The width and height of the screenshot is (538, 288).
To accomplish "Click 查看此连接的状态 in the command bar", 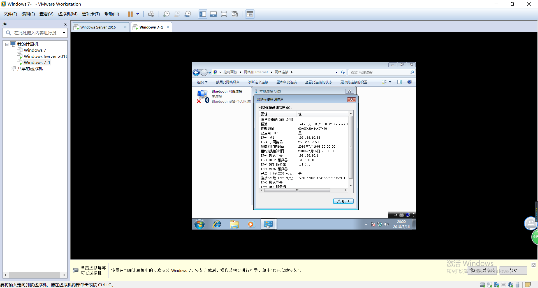I will pyautogui.click(x=319, y=82).
